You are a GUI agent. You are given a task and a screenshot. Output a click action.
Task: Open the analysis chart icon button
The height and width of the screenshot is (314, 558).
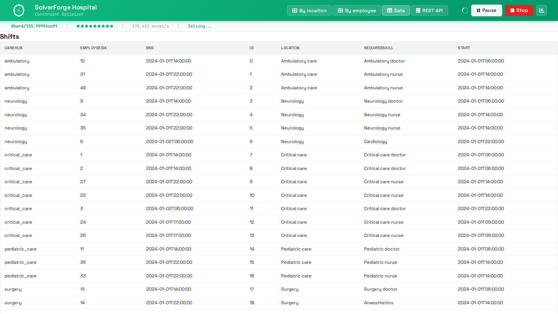point(542,10)
